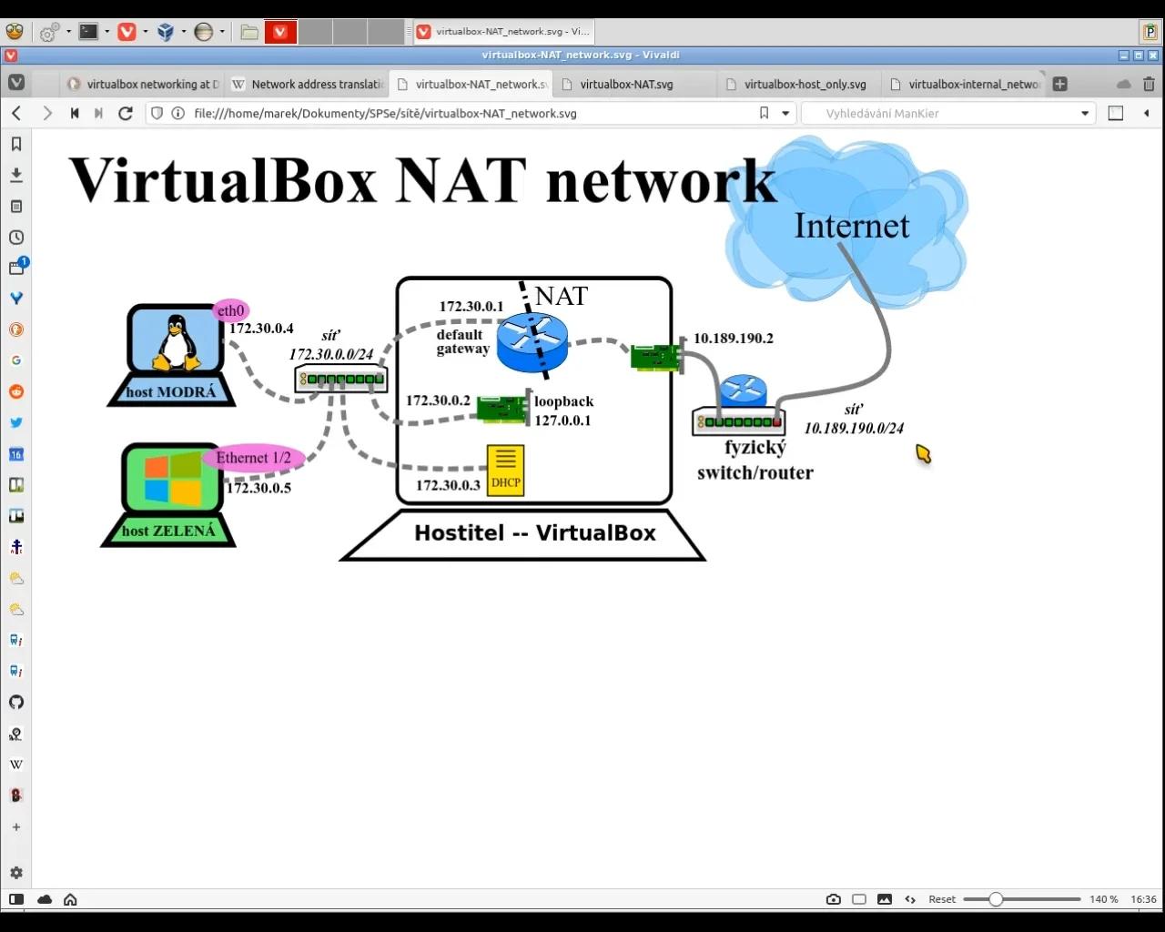Toggle the site privacy shield in the address bar

click(x=157, y=113)
